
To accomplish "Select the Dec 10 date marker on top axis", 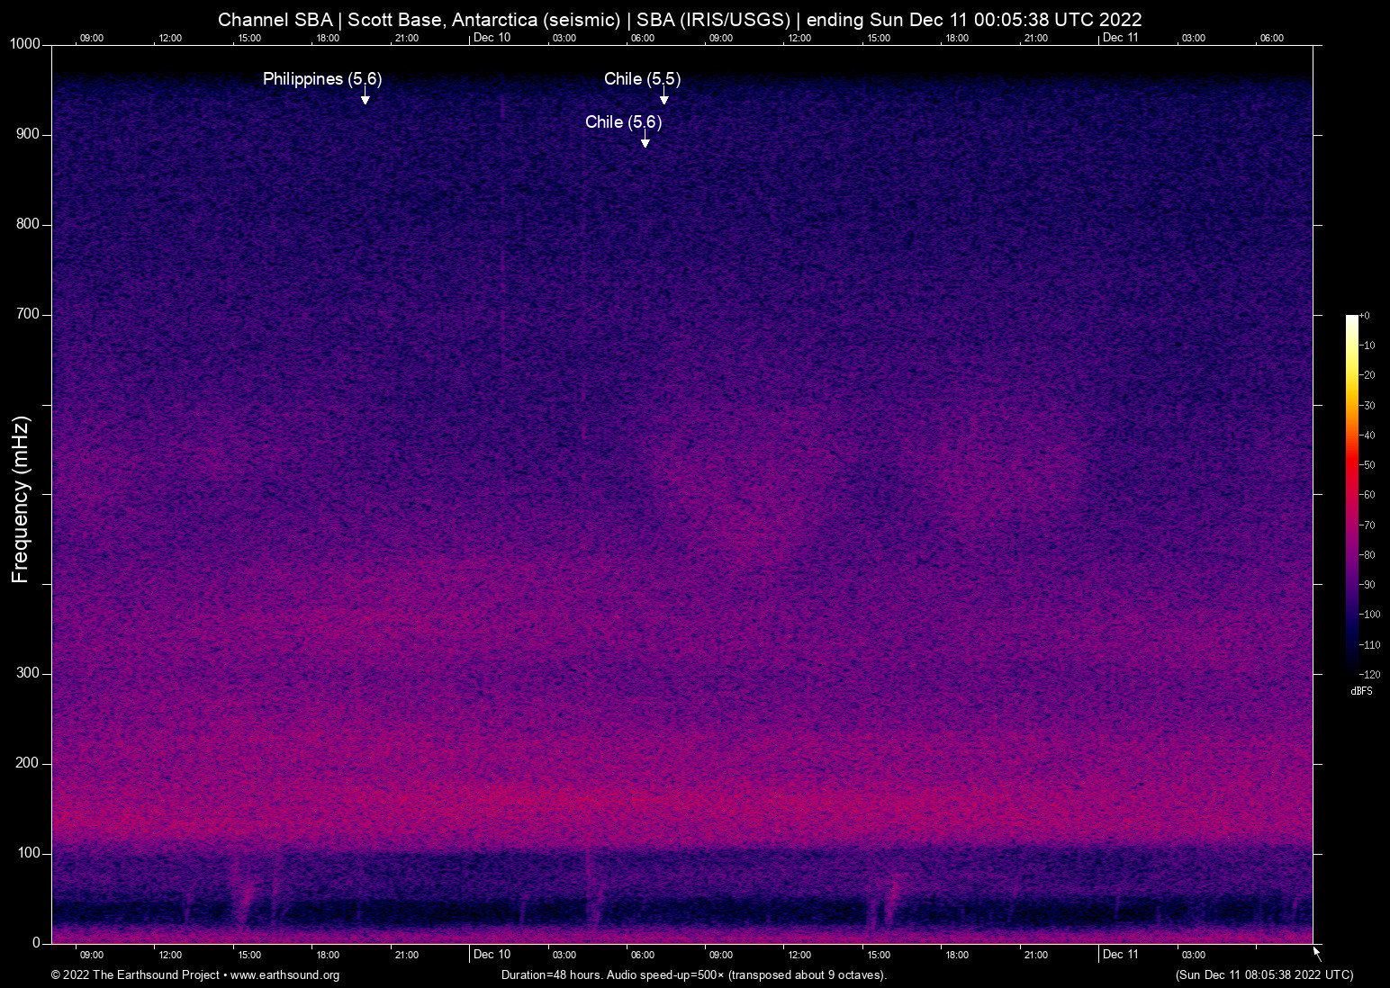I will (x=492, y=38).
